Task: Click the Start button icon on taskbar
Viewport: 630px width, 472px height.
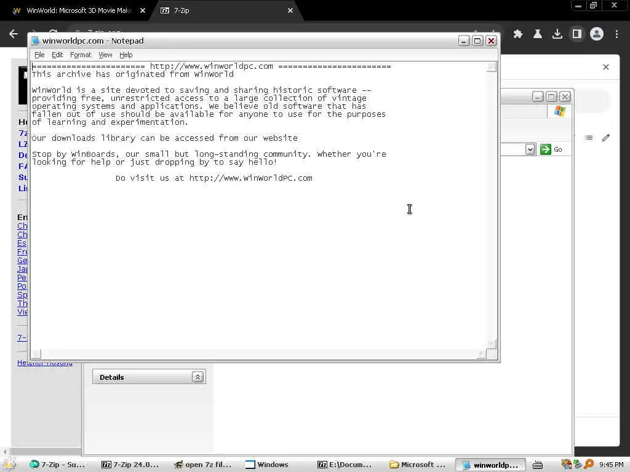Action: (10, 465)
